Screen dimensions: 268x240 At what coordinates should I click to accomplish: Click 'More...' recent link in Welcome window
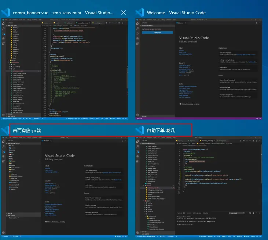point(181,75)
